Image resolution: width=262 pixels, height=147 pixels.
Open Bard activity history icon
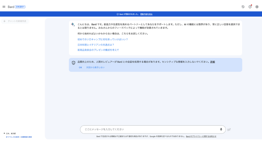click(243, 7)
